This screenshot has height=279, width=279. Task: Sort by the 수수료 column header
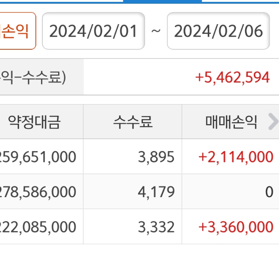(x=133, y=122)
